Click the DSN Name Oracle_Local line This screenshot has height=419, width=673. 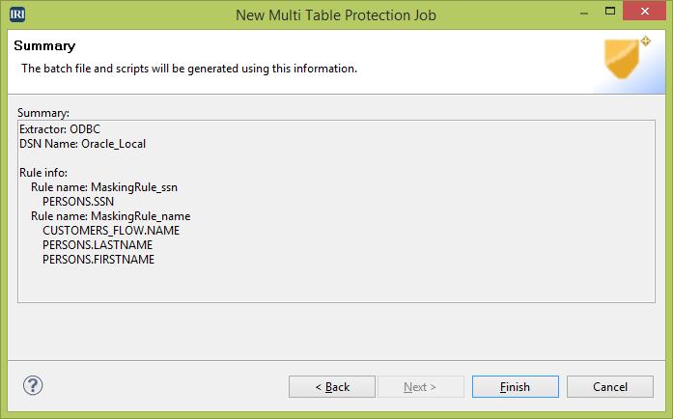pos(82,144)
